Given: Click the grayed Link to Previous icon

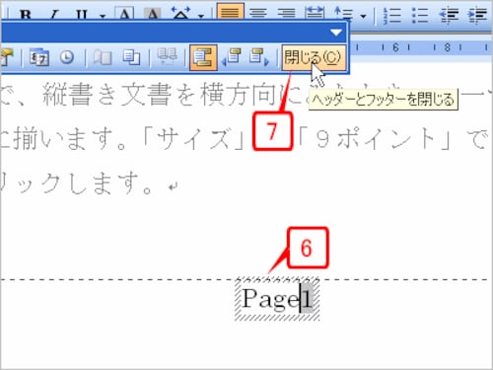Looking at the screenshot, I should tap(167, 57).
